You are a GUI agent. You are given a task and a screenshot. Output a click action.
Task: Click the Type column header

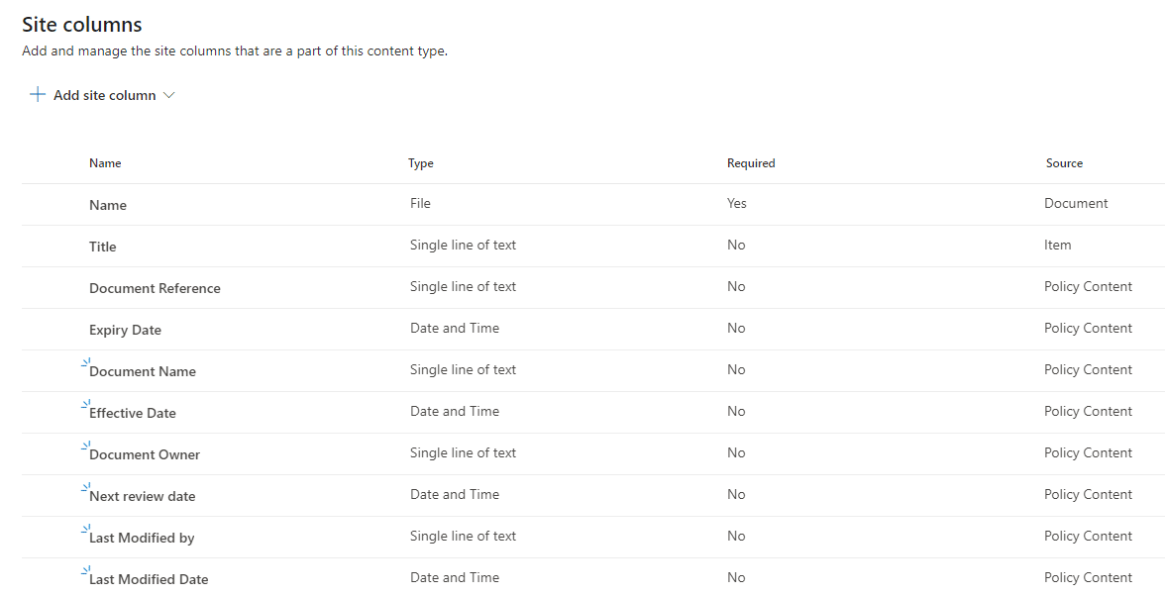pos(421,163)
